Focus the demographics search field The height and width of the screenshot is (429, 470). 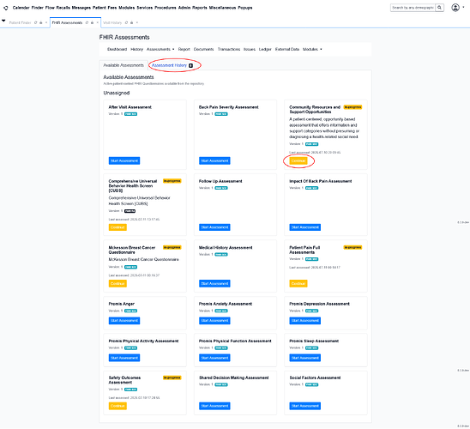pos(413,8)
